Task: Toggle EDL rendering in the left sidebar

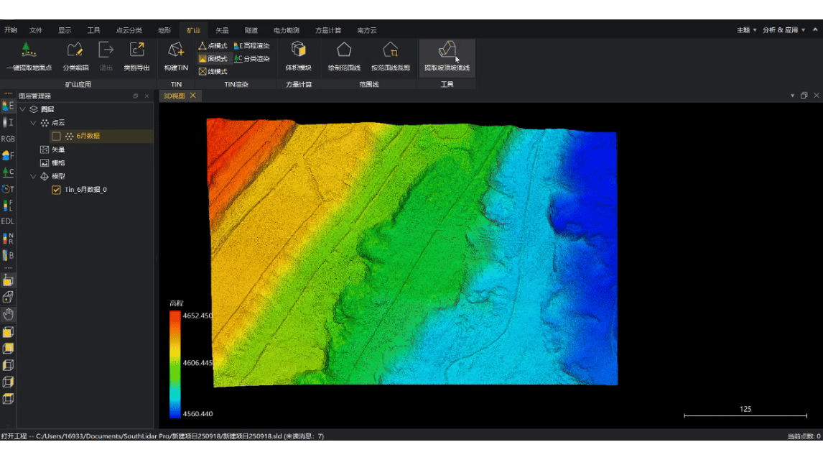Action: tap(8, 221)
